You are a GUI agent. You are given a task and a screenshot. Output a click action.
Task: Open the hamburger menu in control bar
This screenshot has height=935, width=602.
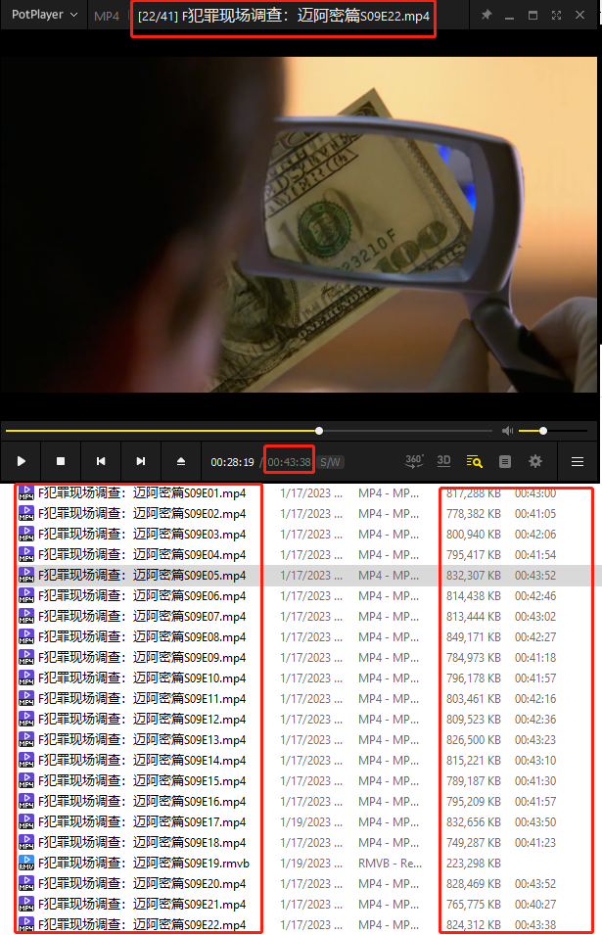coord(578,461)
